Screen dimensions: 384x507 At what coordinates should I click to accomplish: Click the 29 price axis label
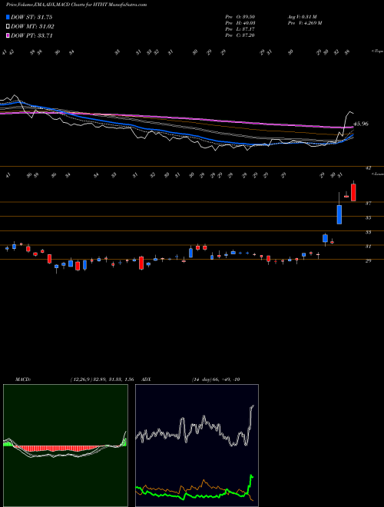(x=368, y=260)
